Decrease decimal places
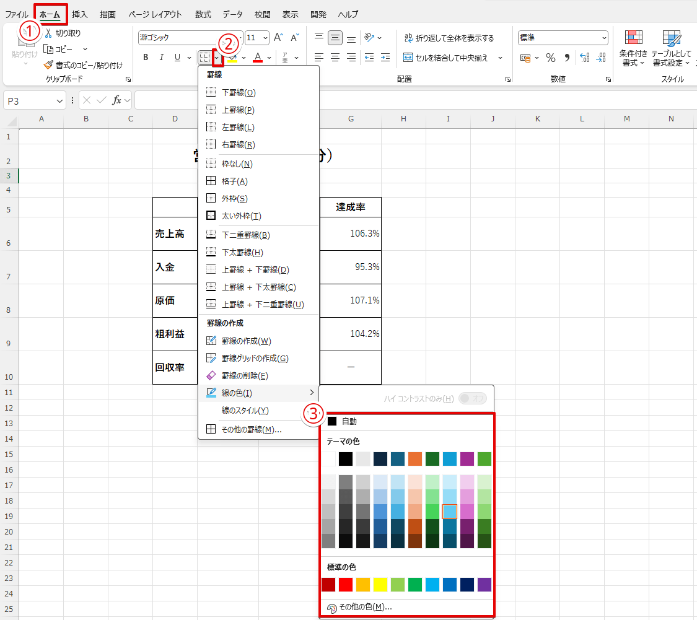The image size is (697, 620). pos(601,58)
